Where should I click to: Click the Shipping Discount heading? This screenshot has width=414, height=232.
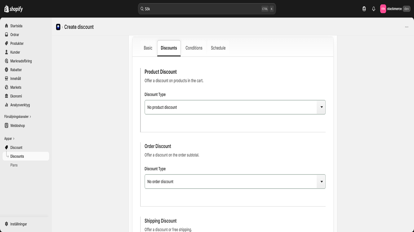(160, 221)
